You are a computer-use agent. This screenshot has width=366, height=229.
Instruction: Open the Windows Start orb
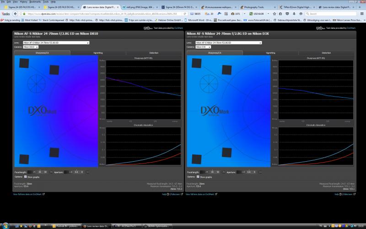coord(5,226)
